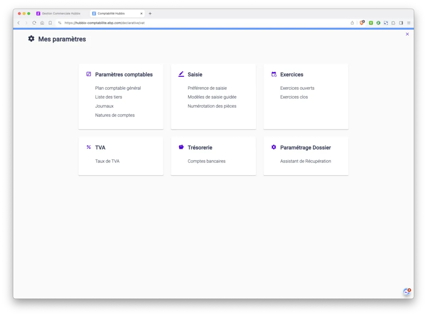Click the Paramètres comptables heading

click(124, 74)
